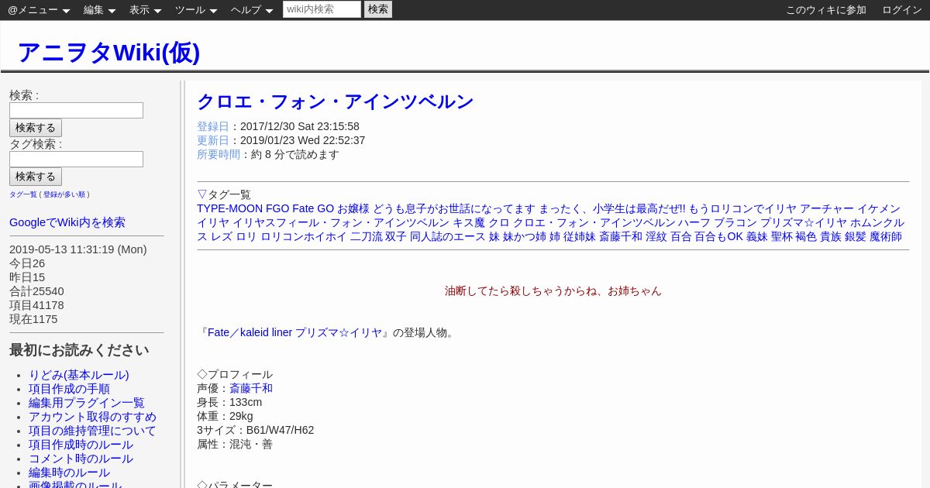This screenshot has height=488, width=930.
Task: Click the 斎藤千和 tag in tag list
Action: pos(621,236)
